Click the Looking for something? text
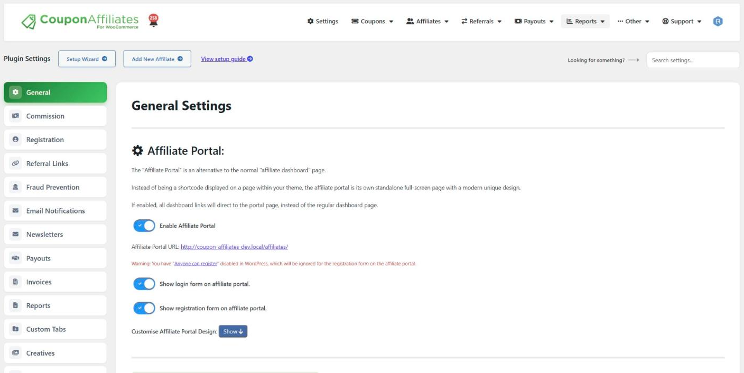744x373 pixels. (x=596, y=60)
